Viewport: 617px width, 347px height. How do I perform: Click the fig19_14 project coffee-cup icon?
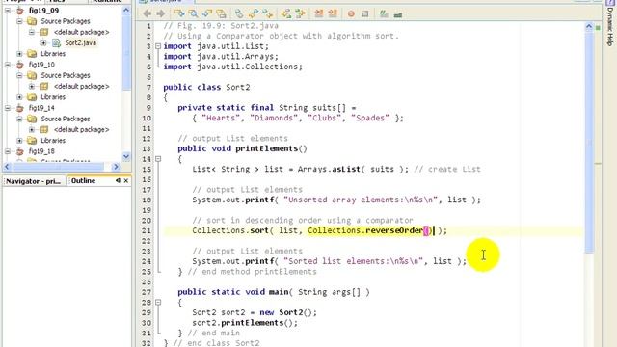pos(19,108)
